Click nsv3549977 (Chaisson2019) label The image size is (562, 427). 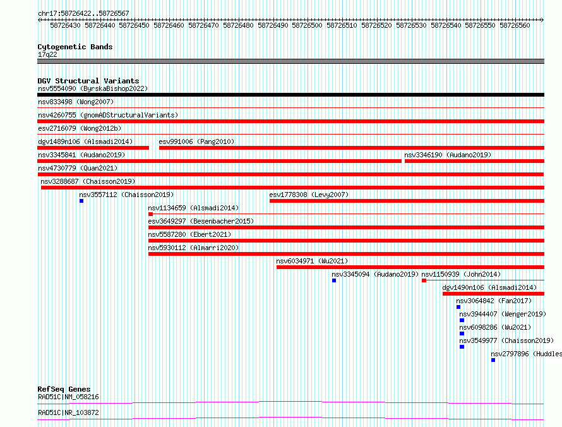506,340
